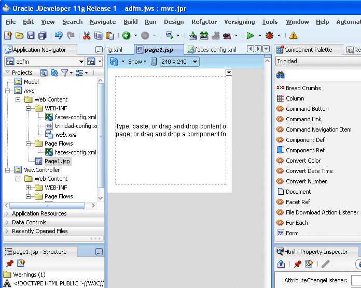361x288 pixels.
Task: Click the Paste clipboard icon
Action: (x=110, y=36)
